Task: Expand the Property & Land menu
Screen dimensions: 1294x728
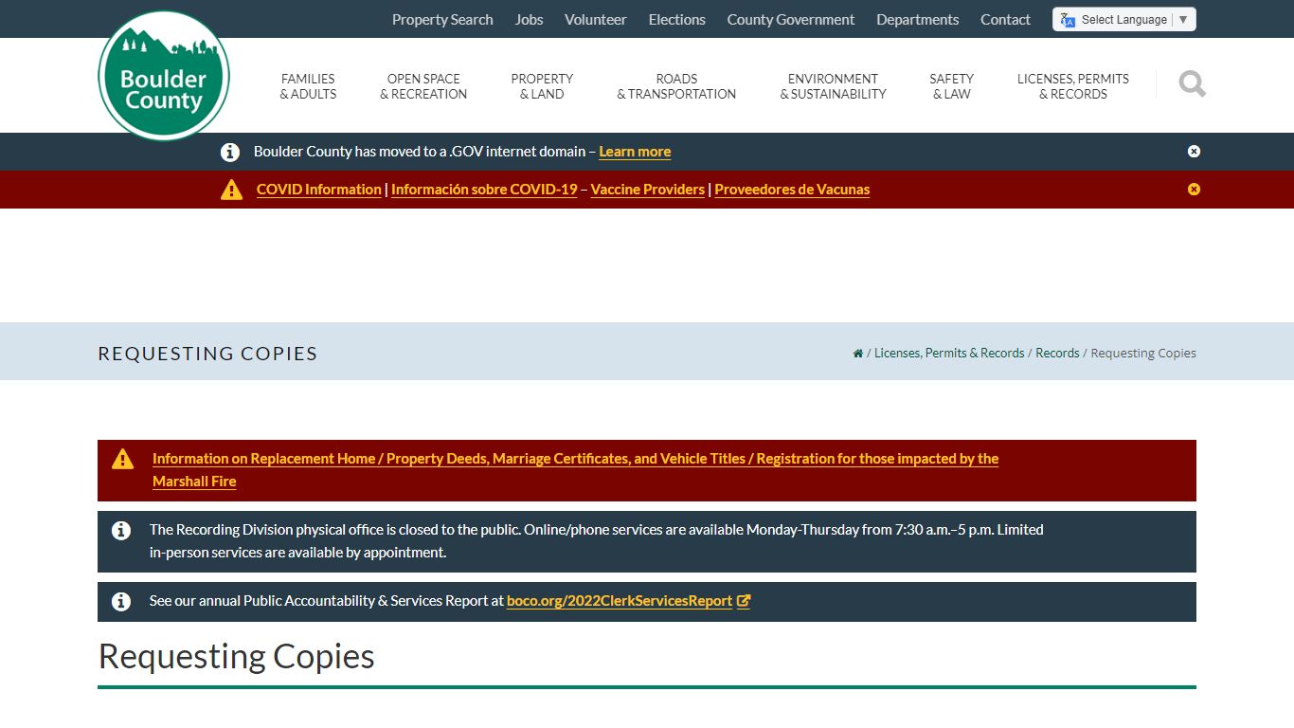Action: [542, 86]
